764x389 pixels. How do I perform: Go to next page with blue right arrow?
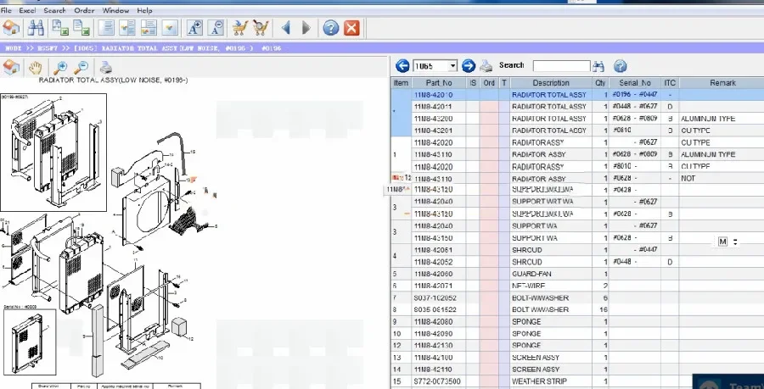tap(469, 65)
